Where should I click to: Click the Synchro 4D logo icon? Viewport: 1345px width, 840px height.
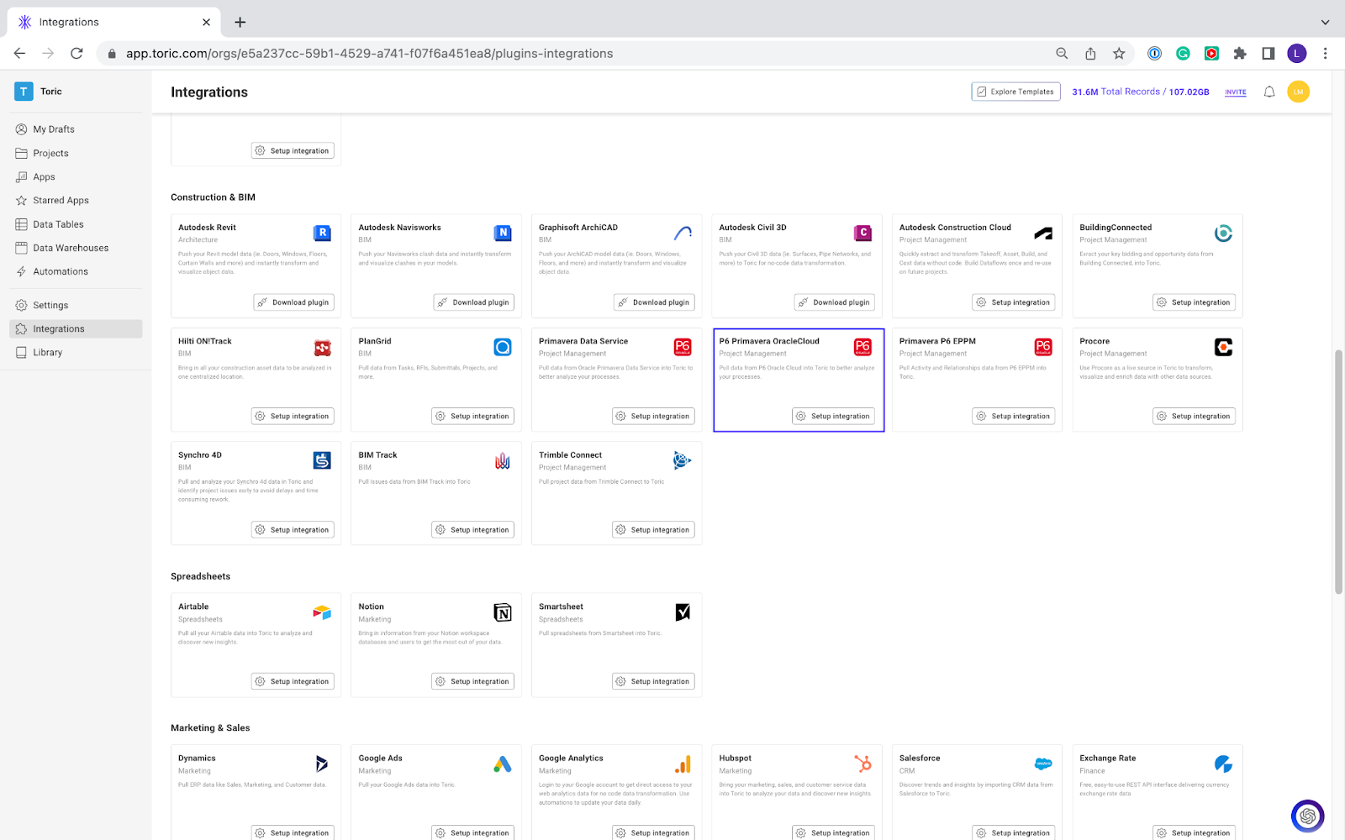[322, 460]
